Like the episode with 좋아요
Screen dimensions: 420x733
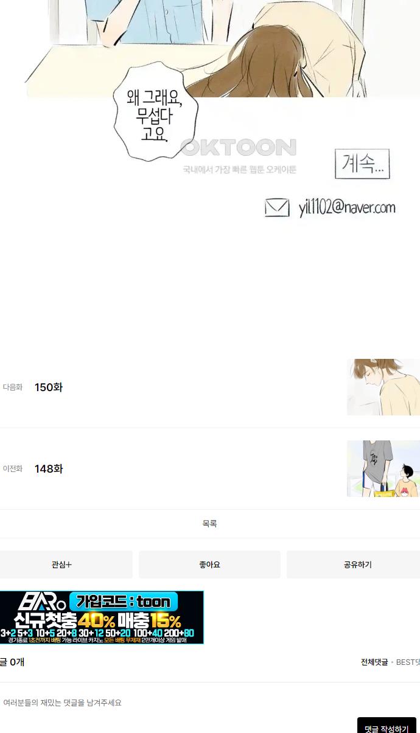coord(209,565)
